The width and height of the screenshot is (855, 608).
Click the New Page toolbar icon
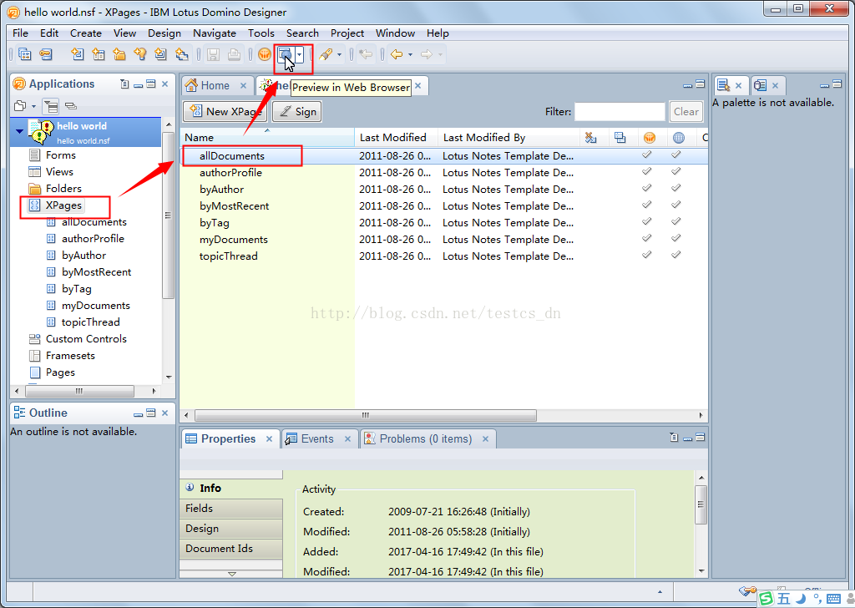[160, 54]
